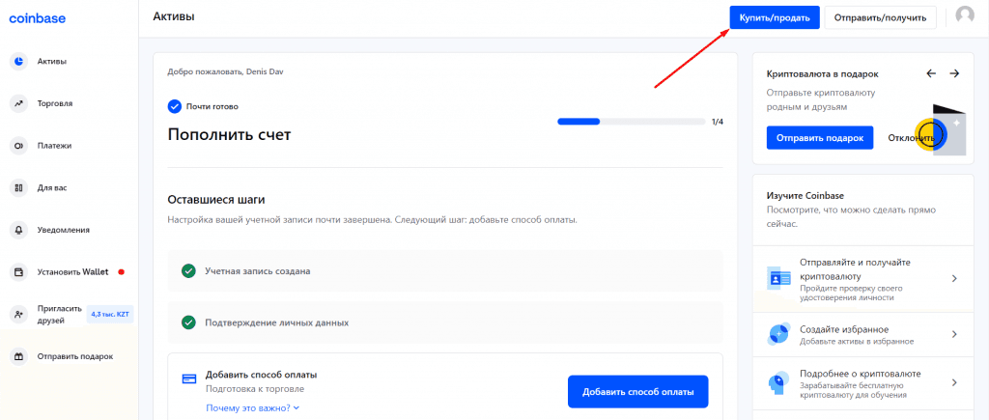The height and width of the screenshot is (420, 989).
Task: Open Для вас icon in sidebar
Action: [19, 188]
